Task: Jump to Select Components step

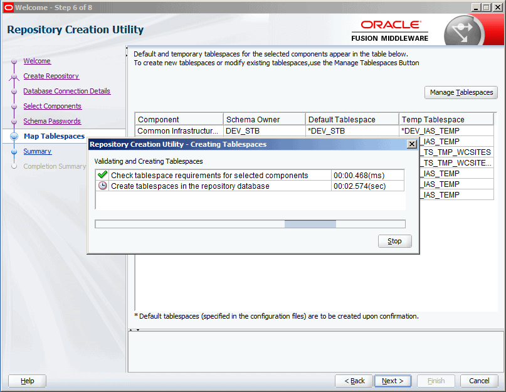Action: pos(52,106)
